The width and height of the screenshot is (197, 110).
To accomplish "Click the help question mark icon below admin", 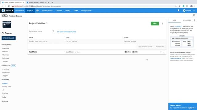I will point(194,15).
